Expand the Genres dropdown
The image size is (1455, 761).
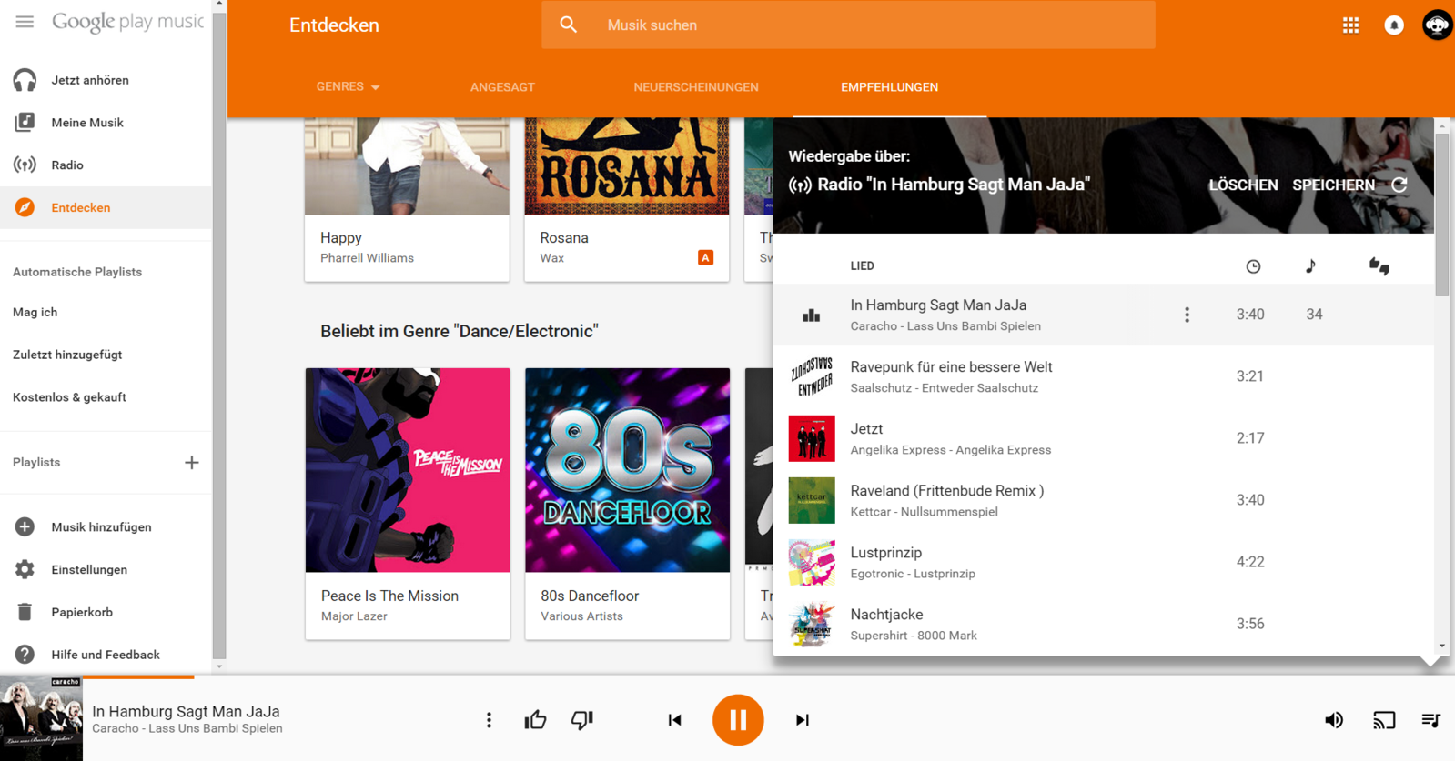[x=348, y=87]
